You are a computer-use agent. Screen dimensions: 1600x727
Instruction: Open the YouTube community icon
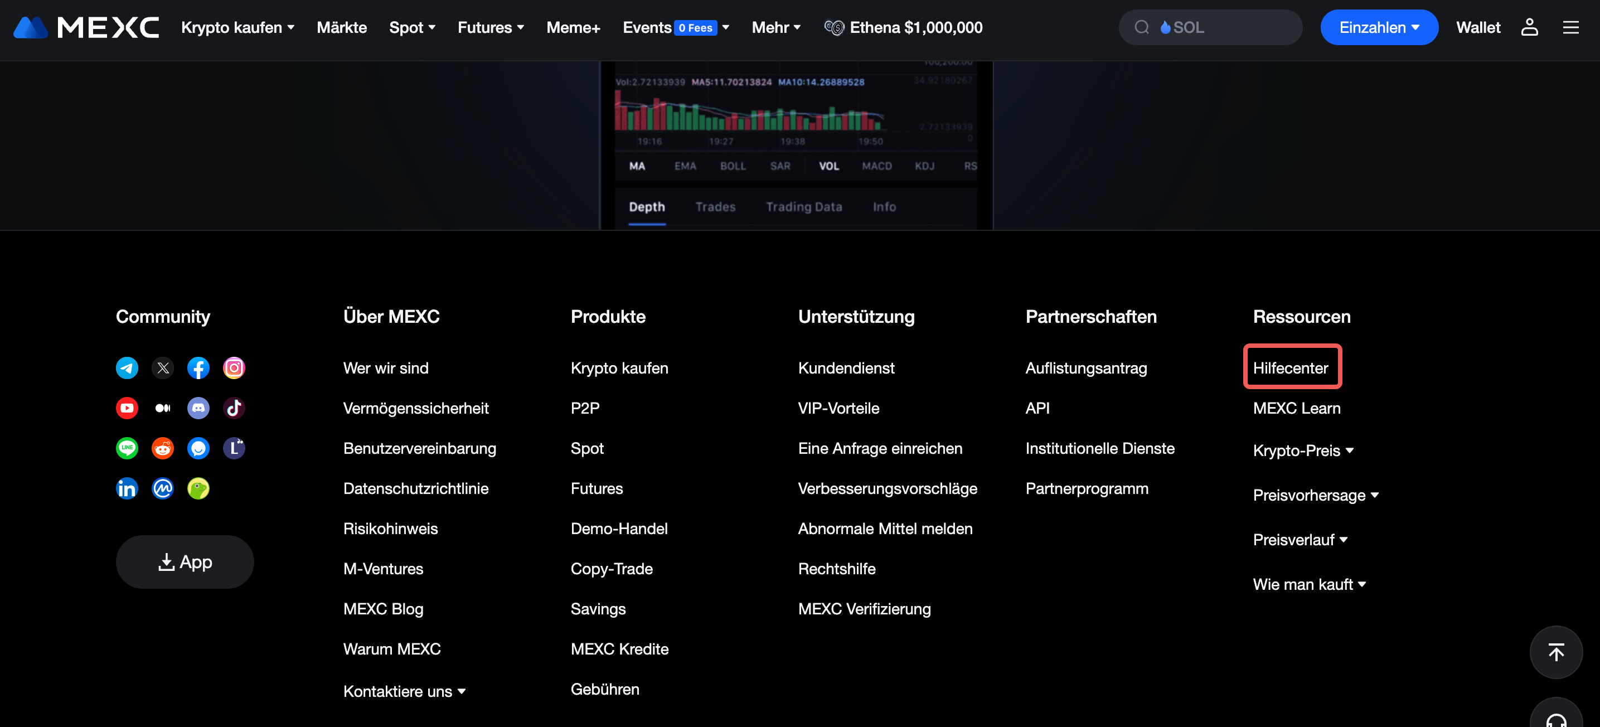tap(127, 408)
